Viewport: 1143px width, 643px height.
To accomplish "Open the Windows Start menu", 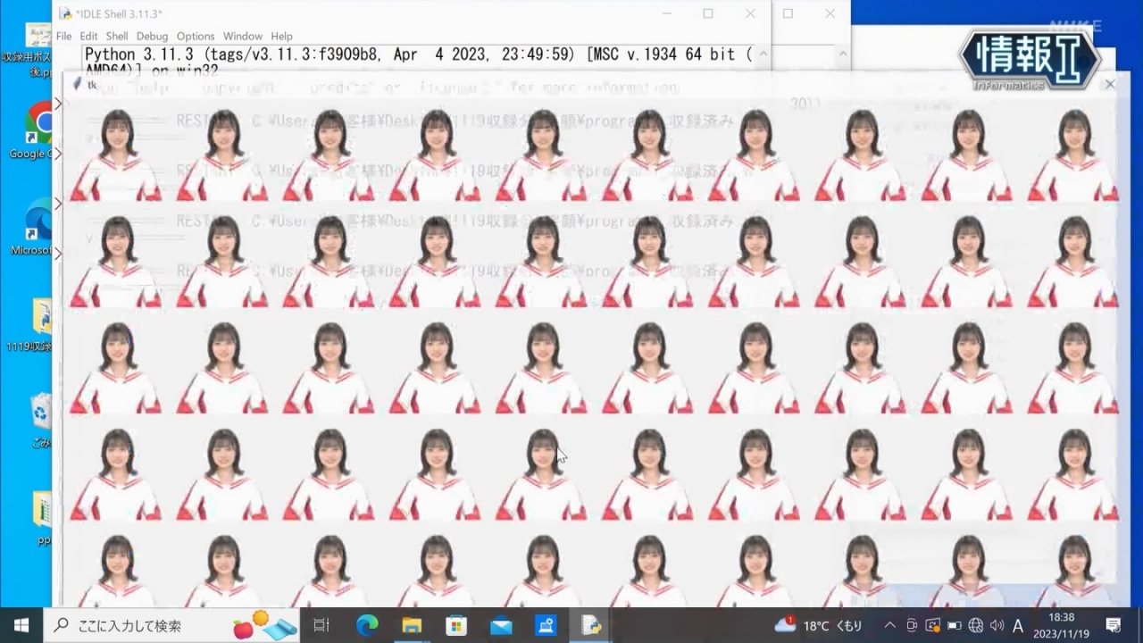I will coord(21,625).
